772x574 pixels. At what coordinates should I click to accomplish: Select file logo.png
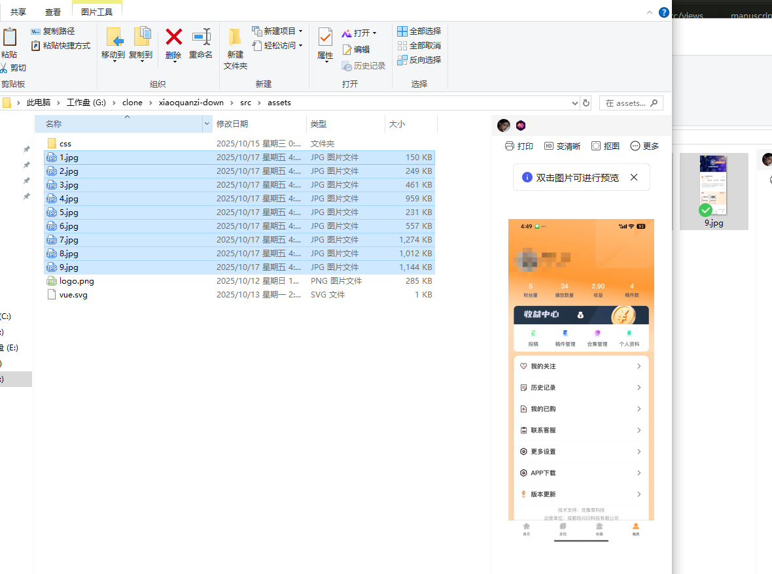click(239, 281)
